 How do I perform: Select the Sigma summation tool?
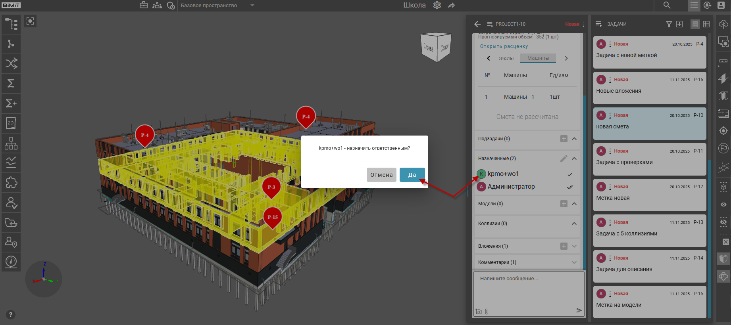[11, 83]
